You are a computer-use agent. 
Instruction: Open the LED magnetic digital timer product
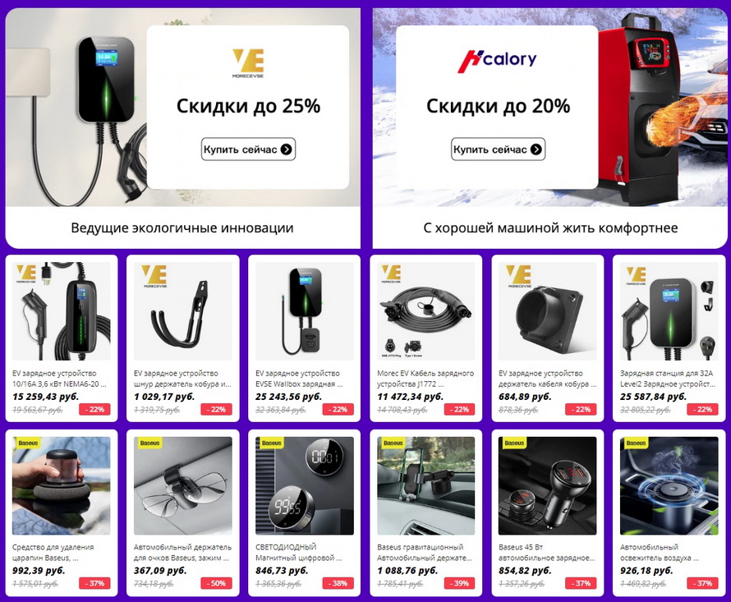(x=305, y=513)
